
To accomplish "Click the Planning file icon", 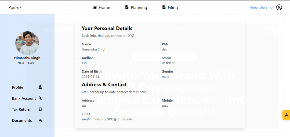I will click(x=127, y=8).
